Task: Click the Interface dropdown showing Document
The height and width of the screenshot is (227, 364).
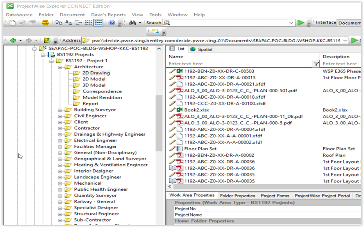Action: (x=349, y=23)
